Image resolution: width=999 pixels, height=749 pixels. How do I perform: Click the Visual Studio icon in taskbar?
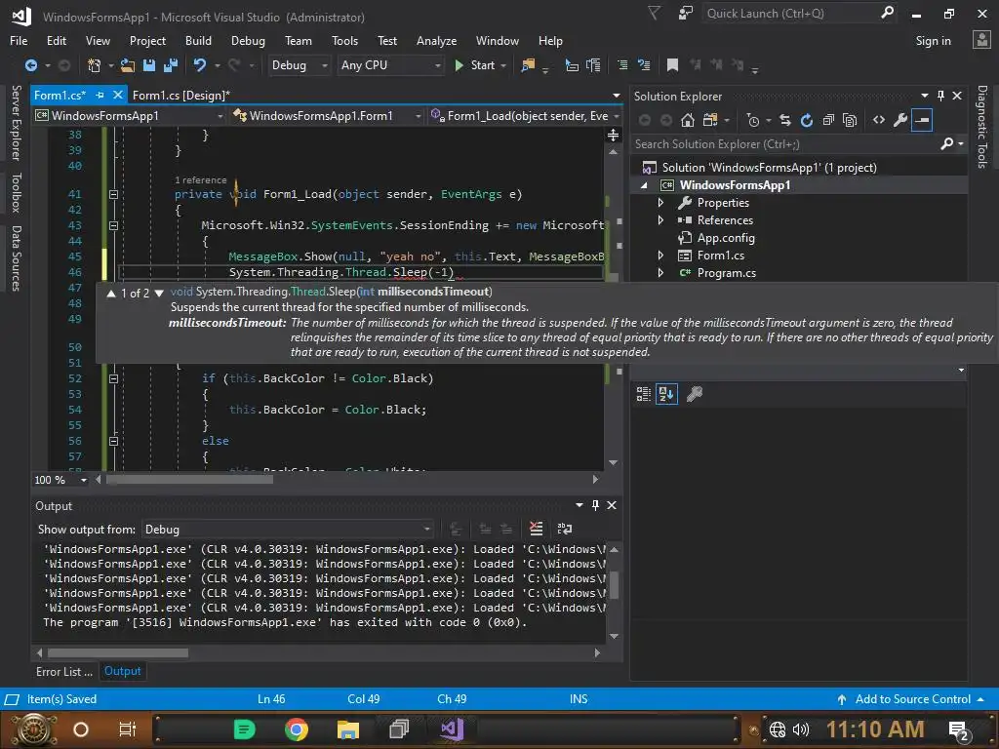coord(452,729)
